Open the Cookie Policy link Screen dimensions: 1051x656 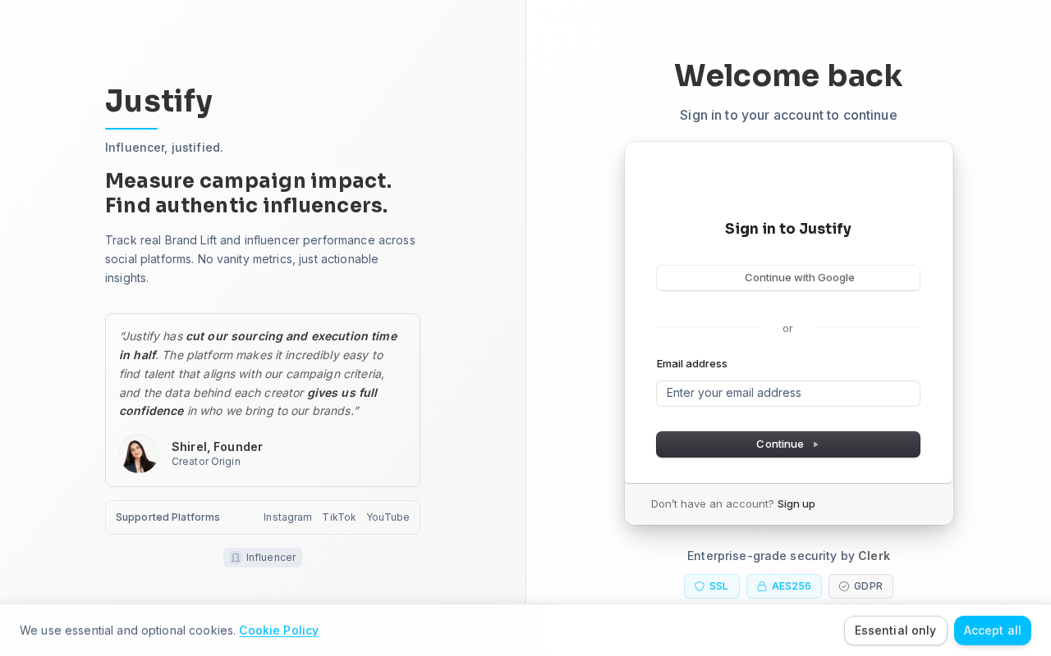278,631
